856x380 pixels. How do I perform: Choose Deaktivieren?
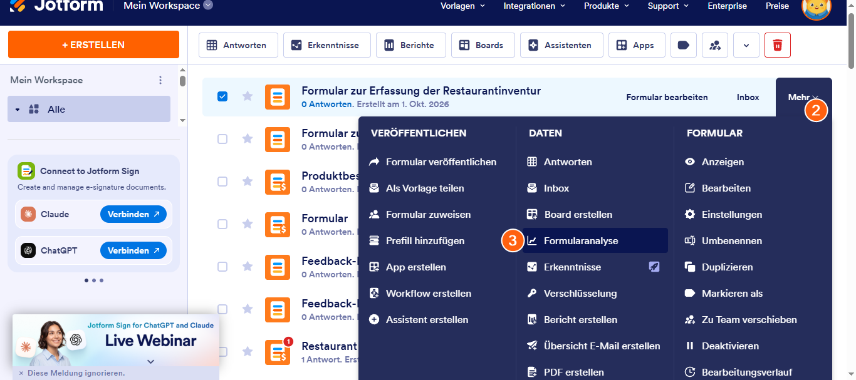point(722,346)
